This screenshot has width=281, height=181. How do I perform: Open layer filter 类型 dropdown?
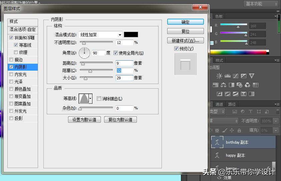217,112
